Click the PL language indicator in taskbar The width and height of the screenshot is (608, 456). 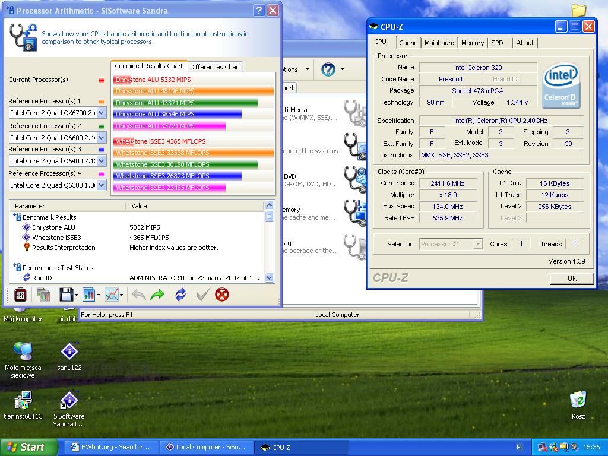(x=520, y=447)
